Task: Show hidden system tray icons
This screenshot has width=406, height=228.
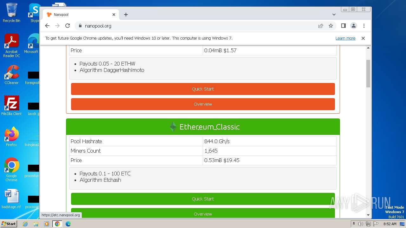Action: pos(354,224)
